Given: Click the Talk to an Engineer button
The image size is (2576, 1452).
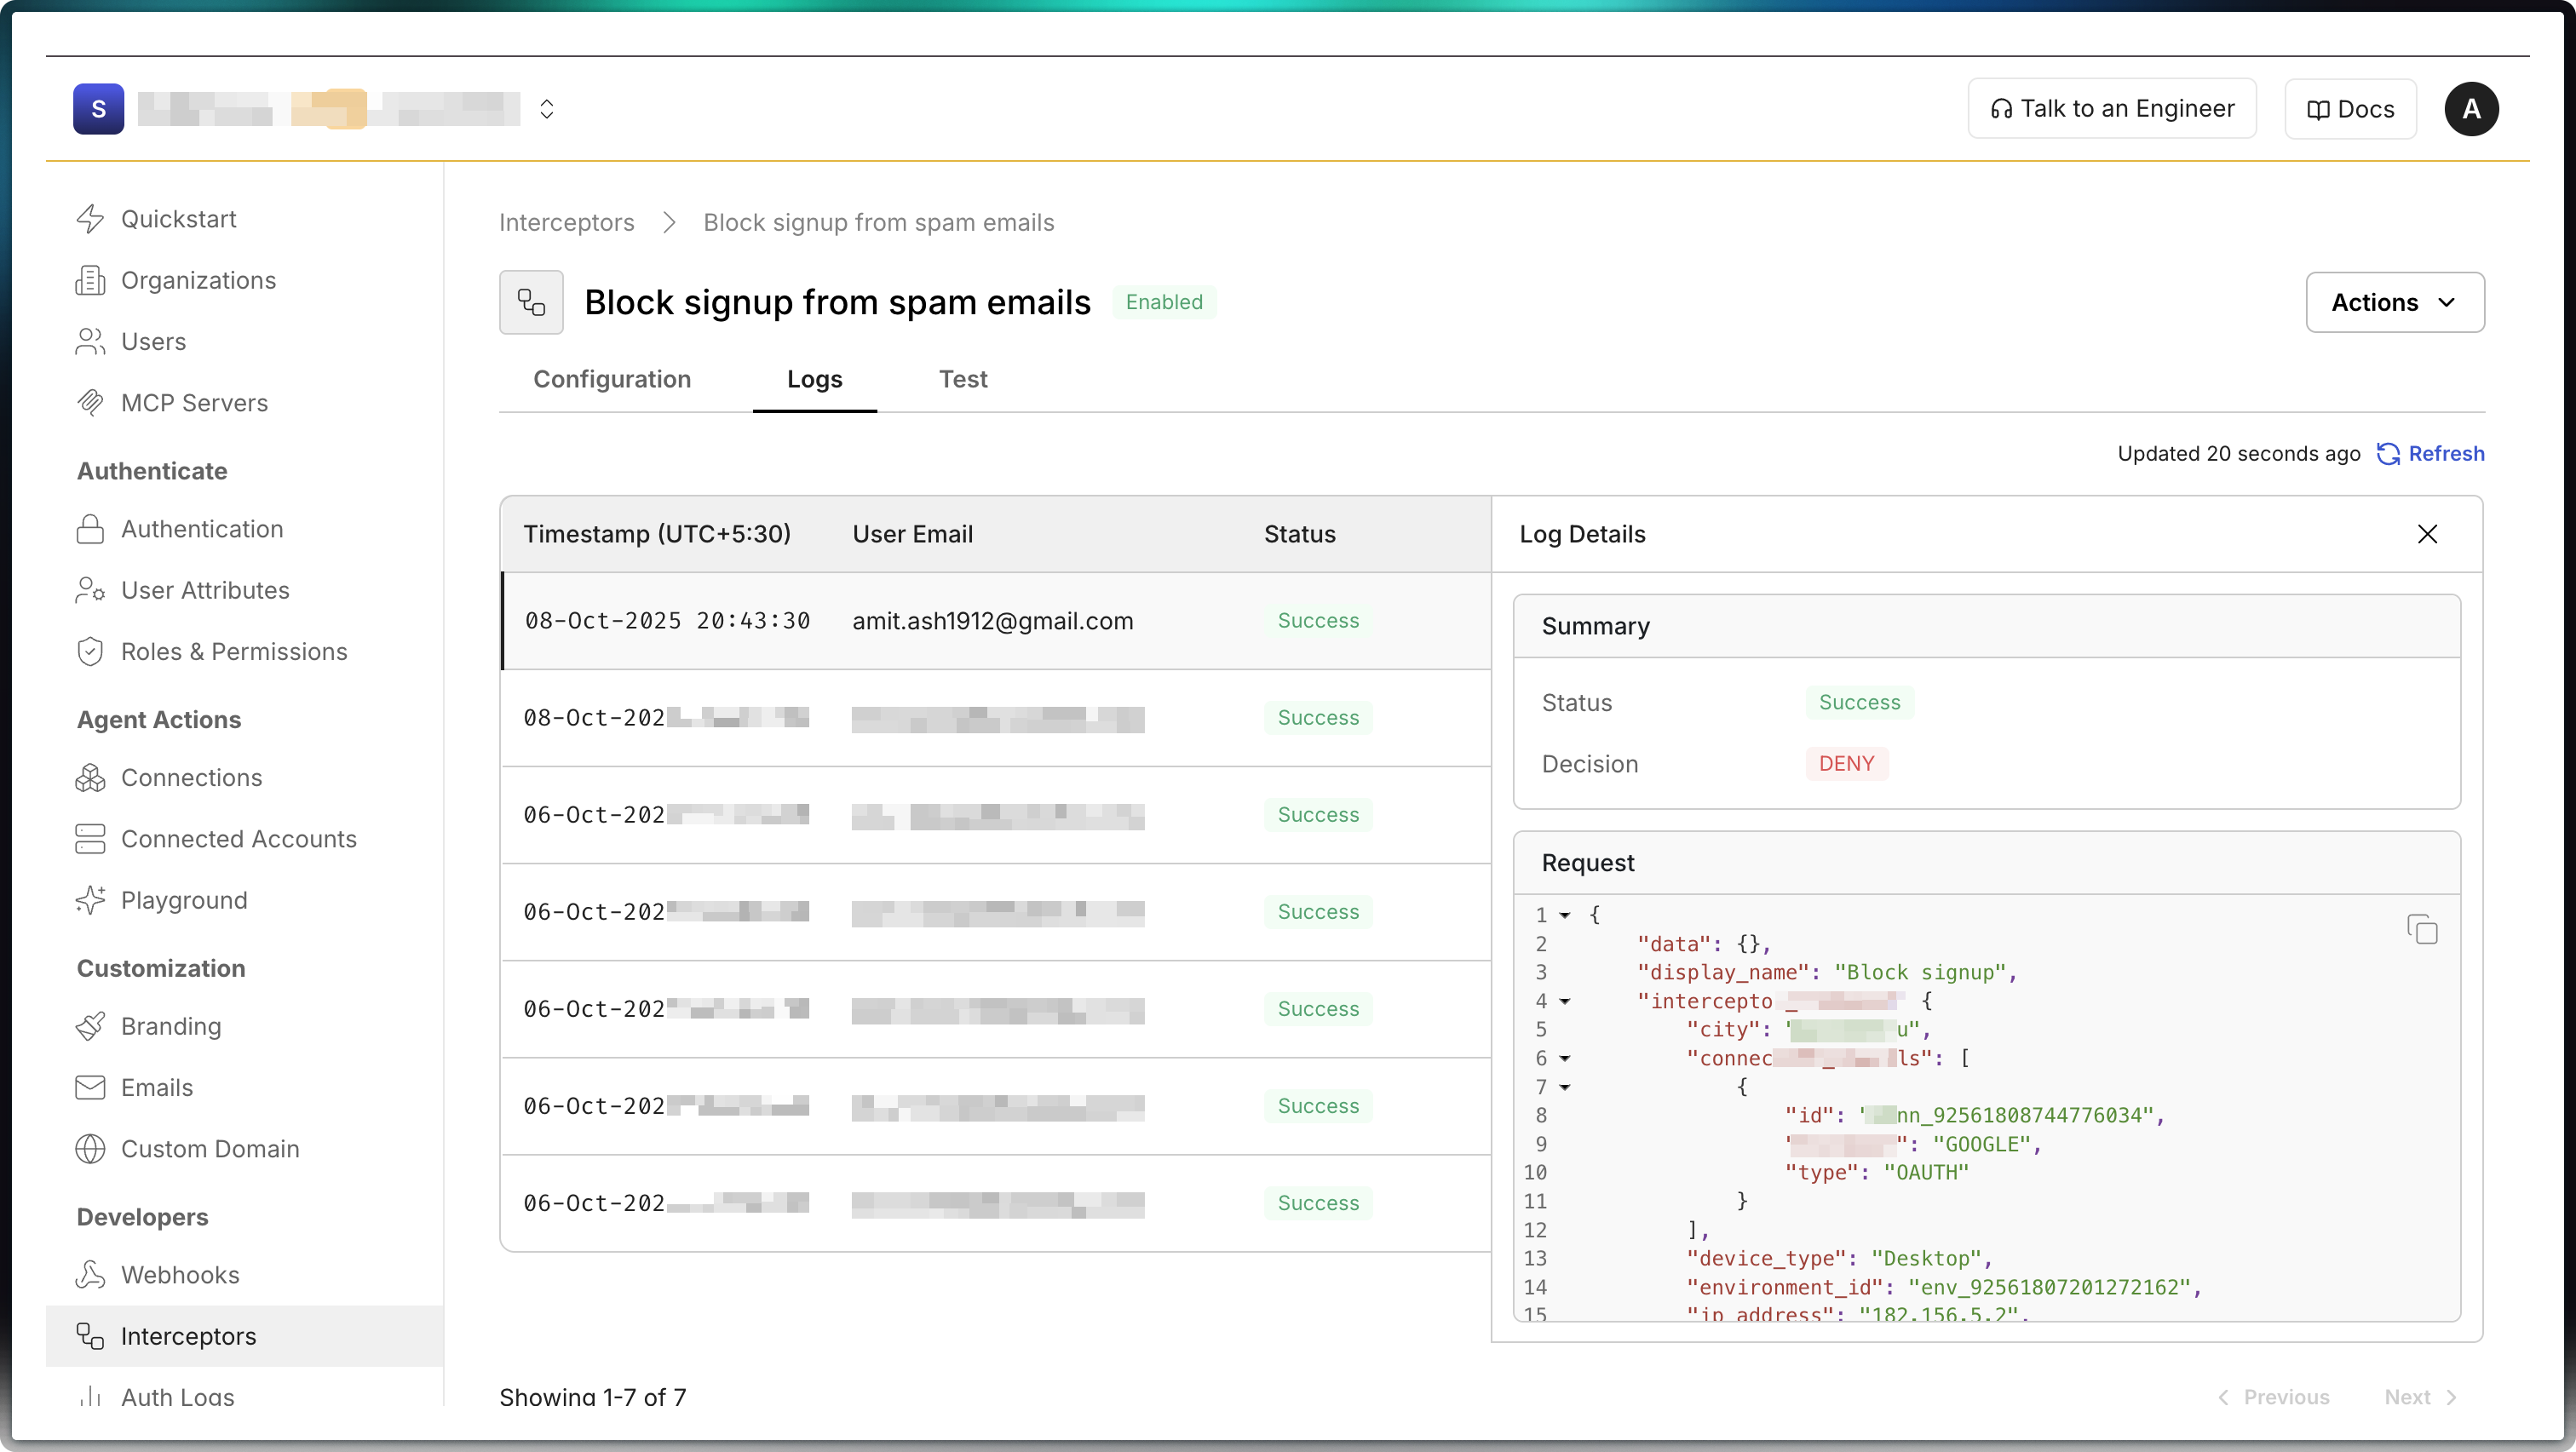Looking at the screenshot, I should point(2111,108).
